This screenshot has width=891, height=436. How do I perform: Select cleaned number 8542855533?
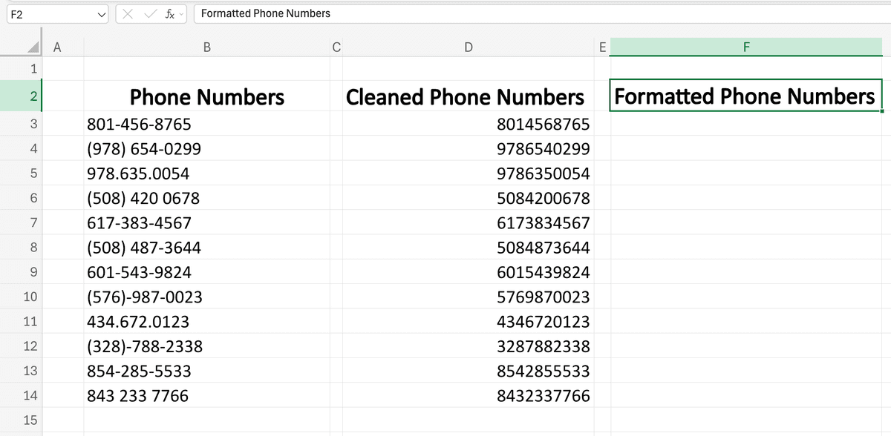point(469,371)
